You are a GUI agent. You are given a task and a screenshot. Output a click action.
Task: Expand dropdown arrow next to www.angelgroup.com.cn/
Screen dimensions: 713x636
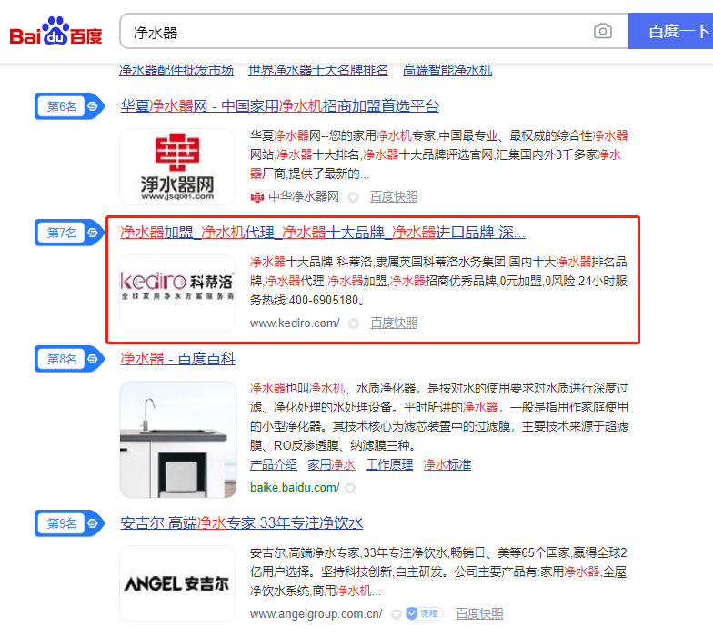pyautogui.click(x=397, y=614)
